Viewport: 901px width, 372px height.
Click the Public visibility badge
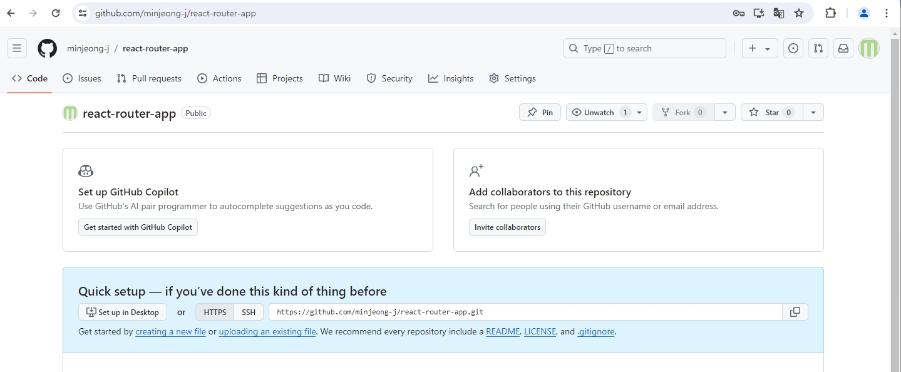point(196,113)
